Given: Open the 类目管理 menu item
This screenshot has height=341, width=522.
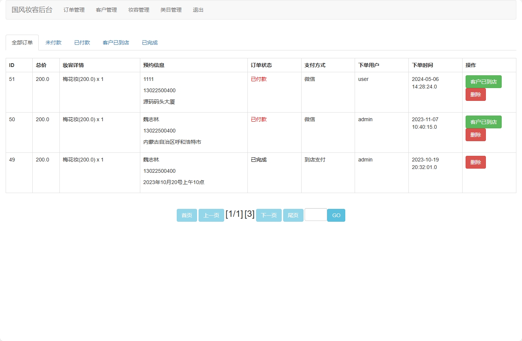Looking at the screenshot, I should [171, 10].
